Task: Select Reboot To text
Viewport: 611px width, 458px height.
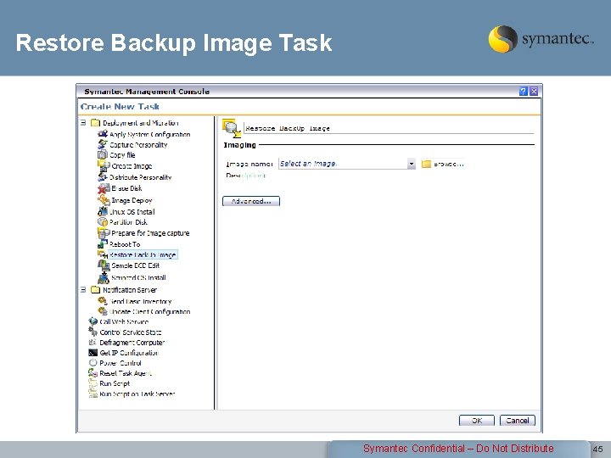Action: click(125, 244)
